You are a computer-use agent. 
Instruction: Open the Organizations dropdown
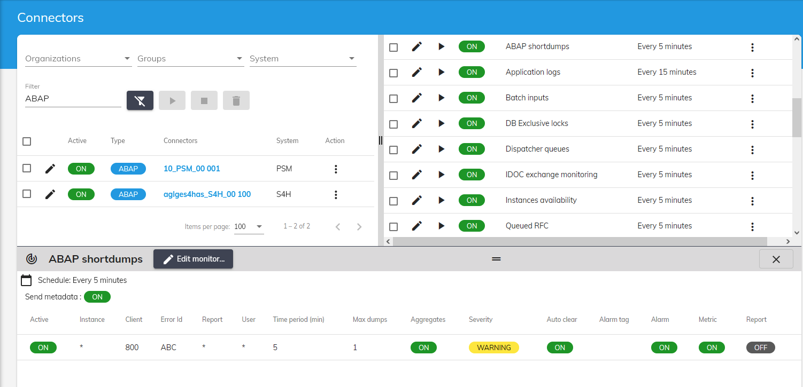click(78, 59)
